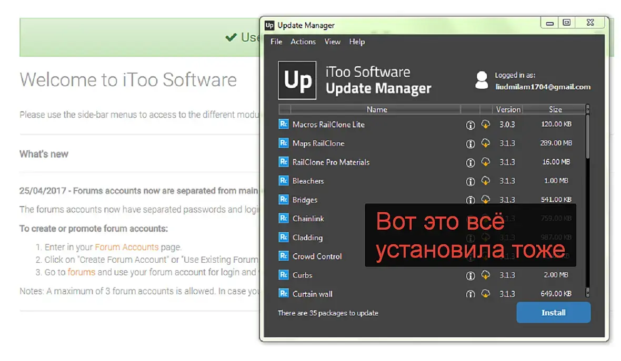
Task: Click the scrollbar up arrow in package list
Action: tap(587, 108)
